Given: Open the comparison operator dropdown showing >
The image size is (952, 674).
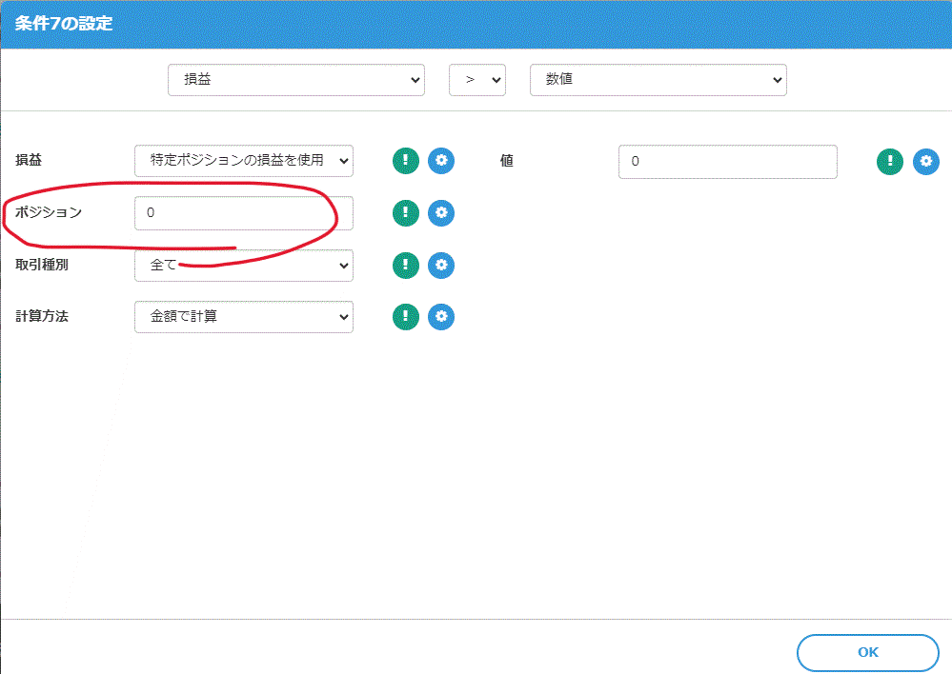Looking at the screenshot, I should (476, 80).
